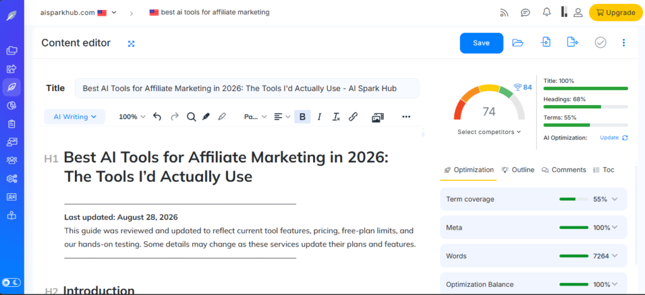Open the AI Writing dropdown
The width and height of the screenshot is (645, 295).
tap(75, 117)
